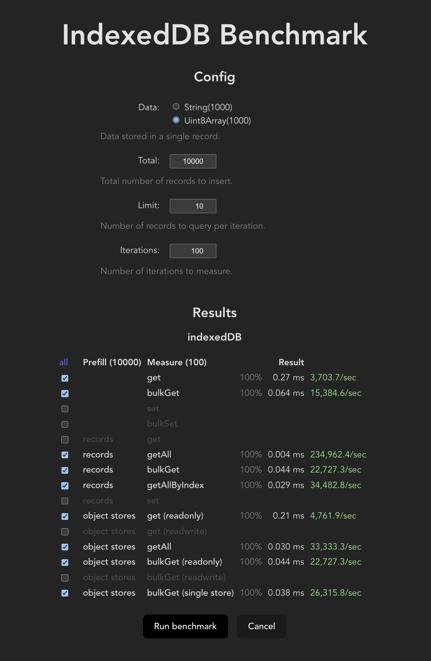Click the all selection link

64,362
